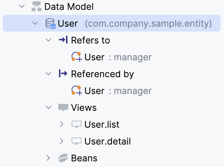224x167 pixels.
Task: Expand the User.list view node
Action: [x=62, y=124]
